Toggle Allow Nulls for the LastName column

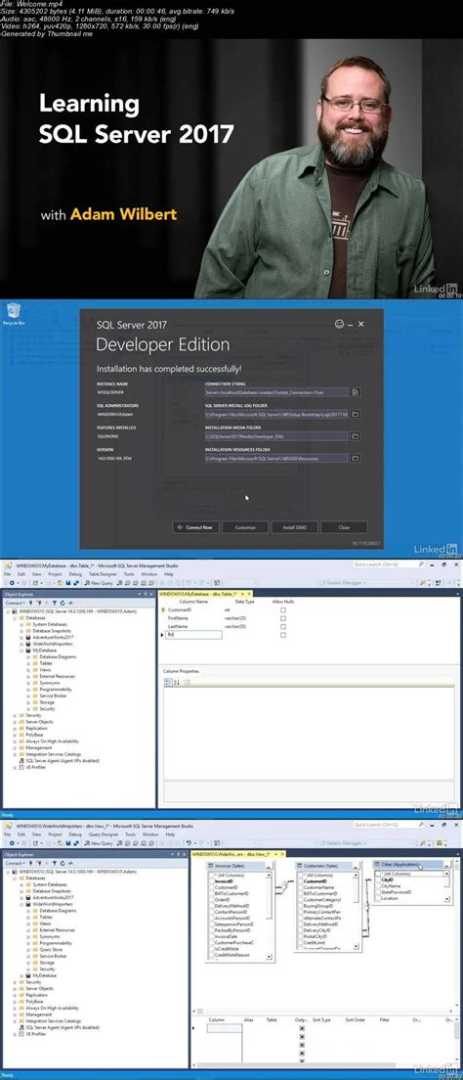pyautogui.click(x=282, y=626)
